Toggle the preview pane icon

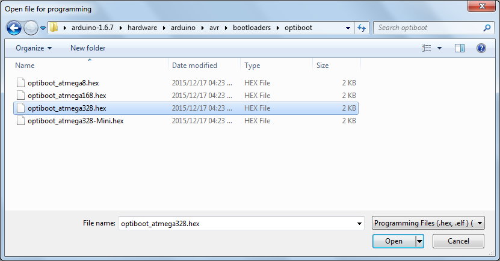tap(460, 48)
